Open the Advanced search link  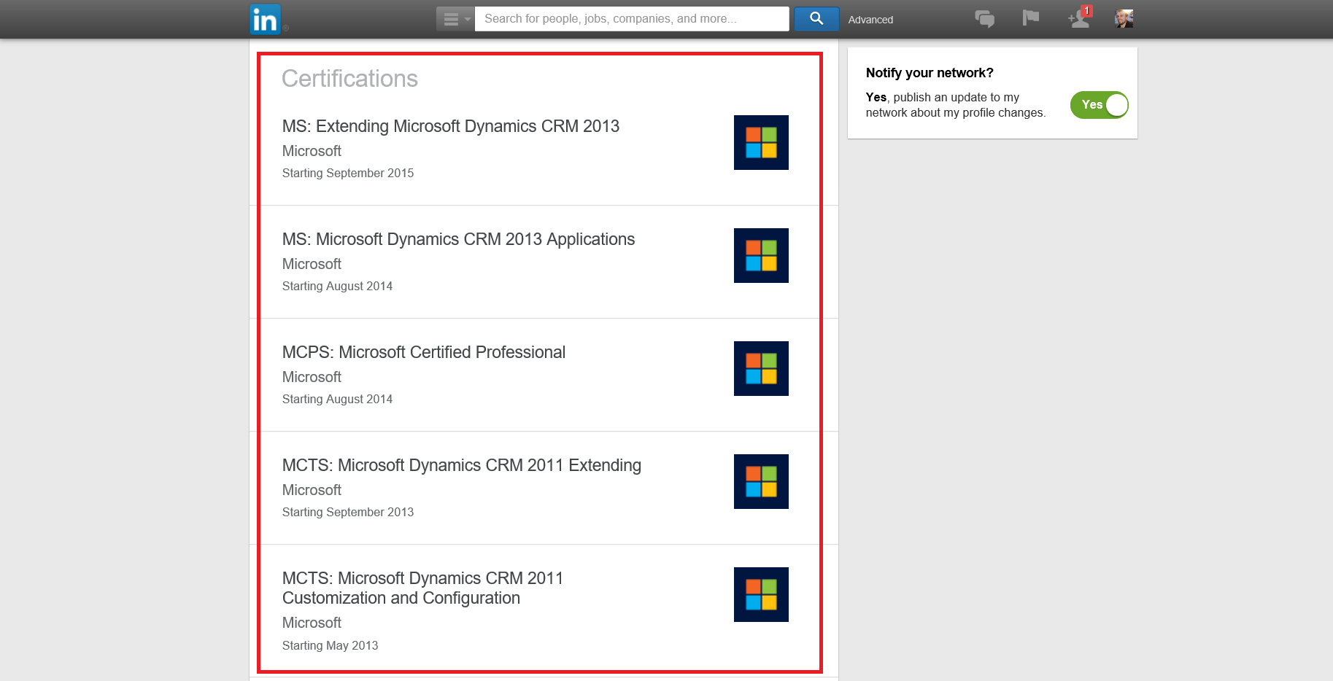coord(870,20)
